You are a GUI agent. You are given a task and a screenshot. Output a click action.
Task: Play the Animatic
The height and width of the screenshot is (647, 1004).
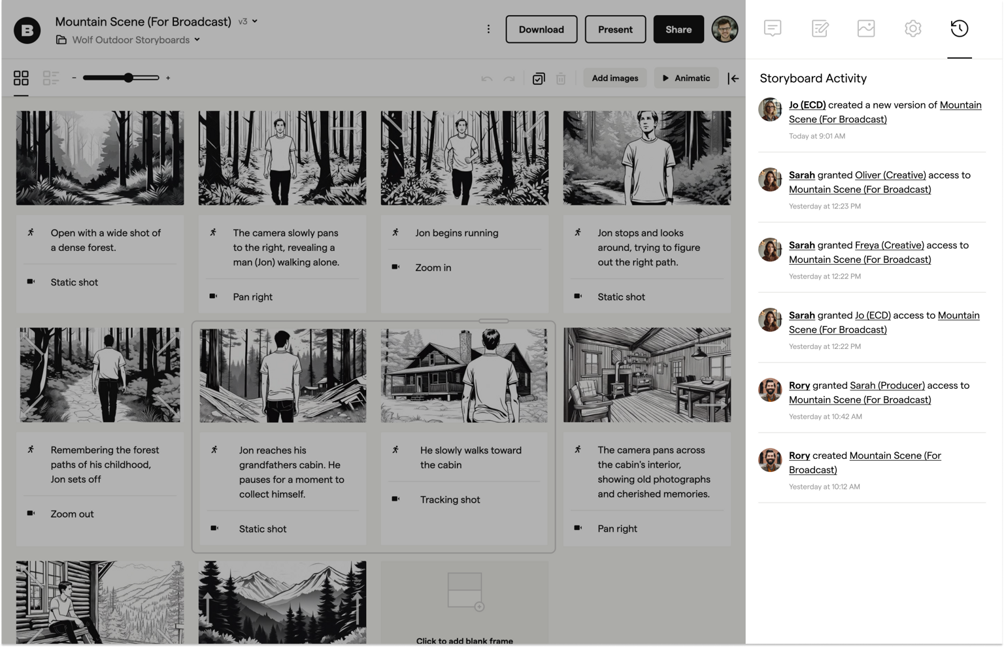tap(686, 78)
